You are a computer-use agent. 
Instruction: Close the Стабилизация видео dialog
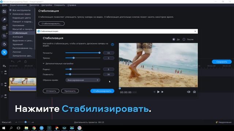click(x=195, y=31)
